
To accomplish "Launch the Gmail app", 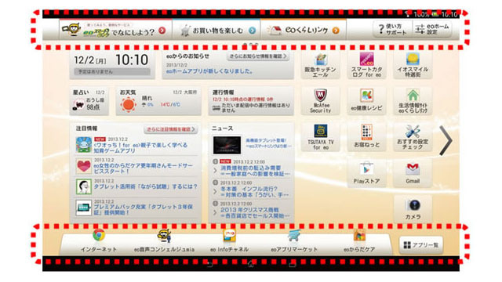I will pos(413,173).
